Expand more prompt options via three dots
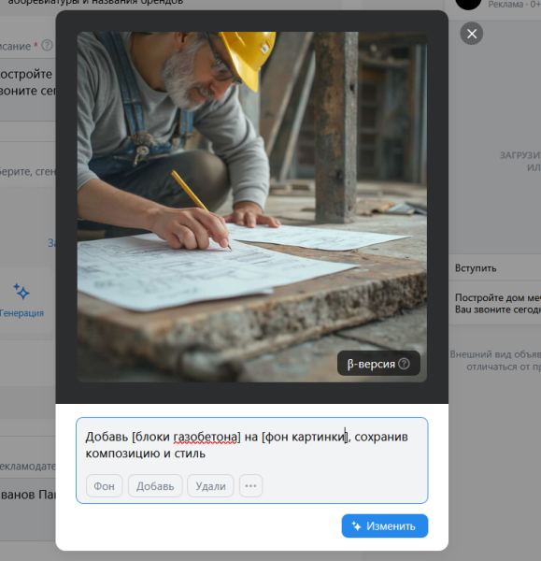This screenshot has height=561, width=541. click(250, 486)
